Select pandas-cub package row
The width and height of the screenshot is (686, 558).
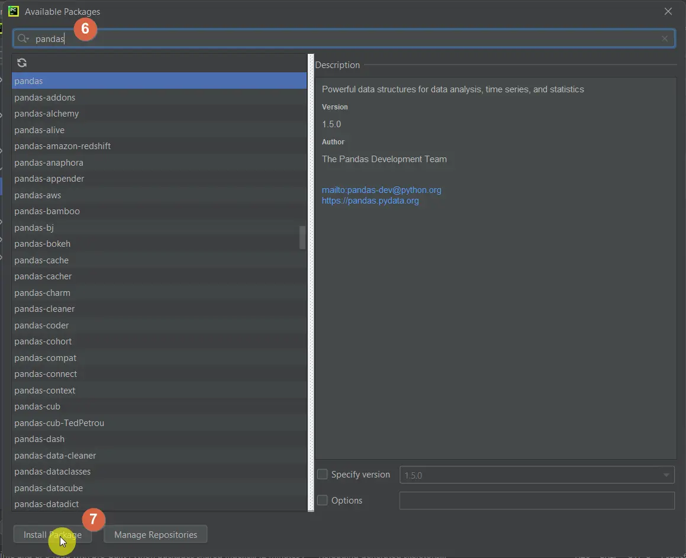(159, 407)
